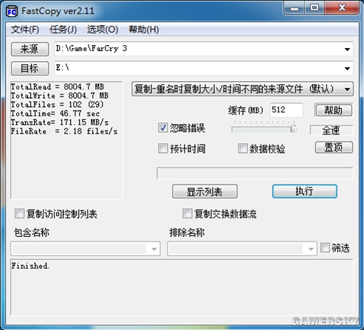The width and height of the screenshot is (364, 330).
Task: Maximize the FastCopy window
Action: (315, 8)
